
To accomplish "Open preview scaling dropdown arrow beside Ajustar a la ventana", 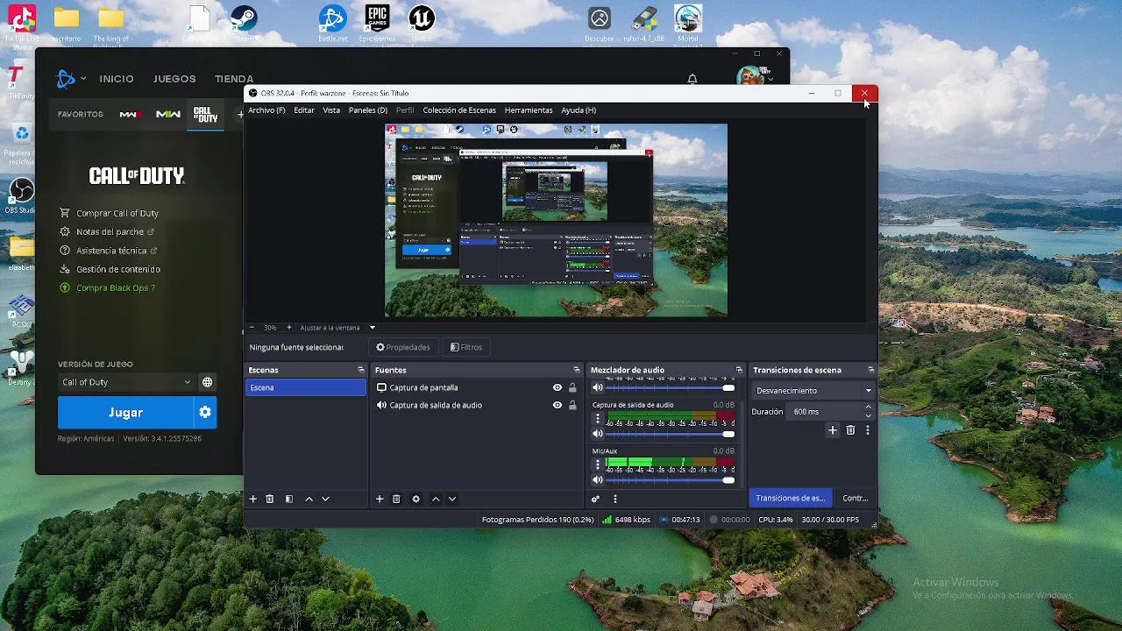I will tap(372, 328).
